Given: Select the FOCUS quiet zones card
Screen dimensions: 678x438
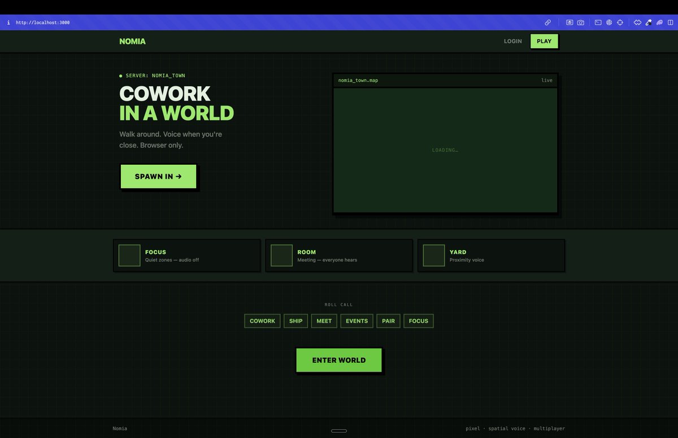Looking at the screenshot, I should click(186, 256).
